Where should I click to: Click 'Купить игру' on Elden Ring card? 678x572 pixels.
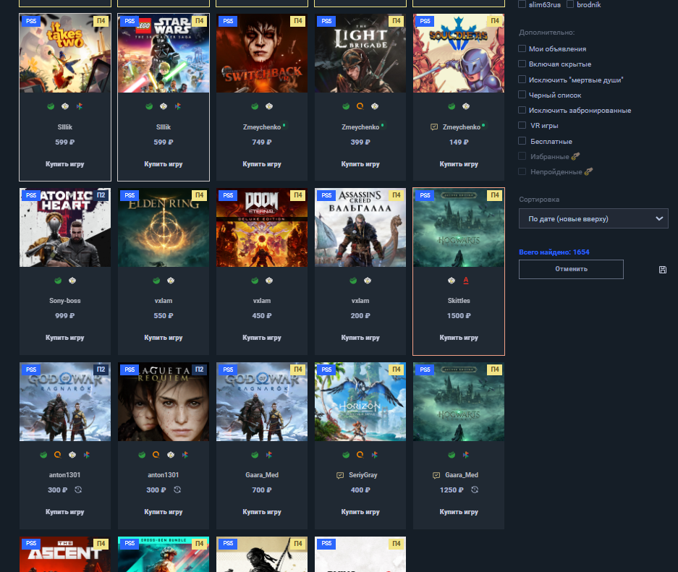164,338
